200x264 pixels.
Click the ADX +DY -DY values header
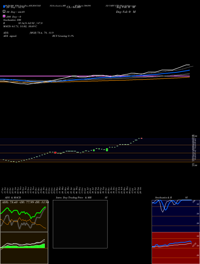coord(25,202)
